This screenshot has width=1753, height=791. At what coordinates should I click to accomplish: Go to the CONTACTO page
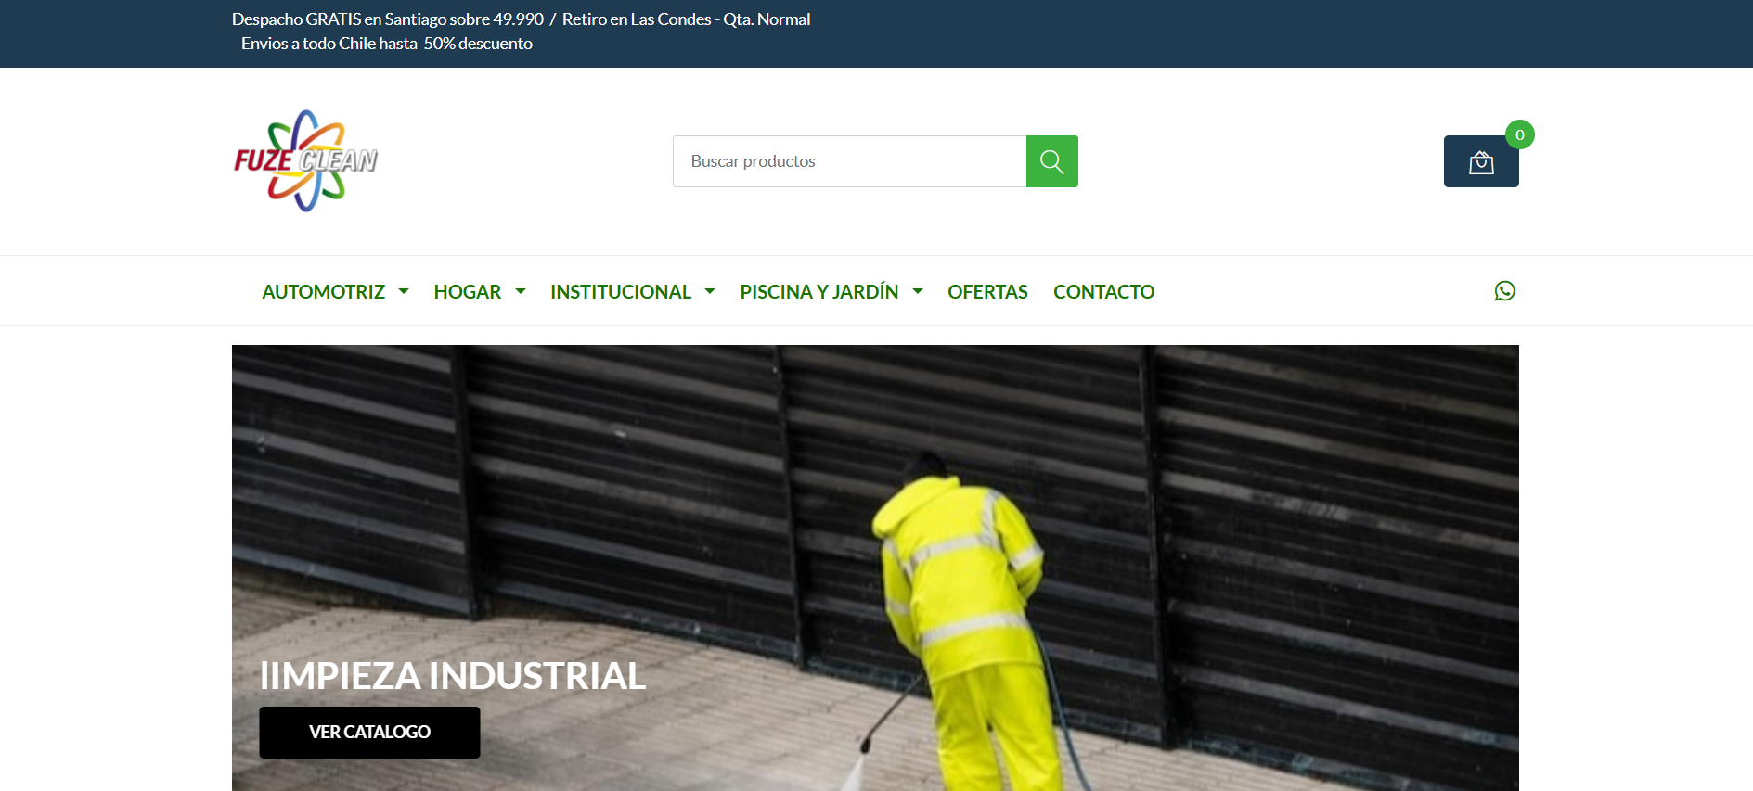1103,291
